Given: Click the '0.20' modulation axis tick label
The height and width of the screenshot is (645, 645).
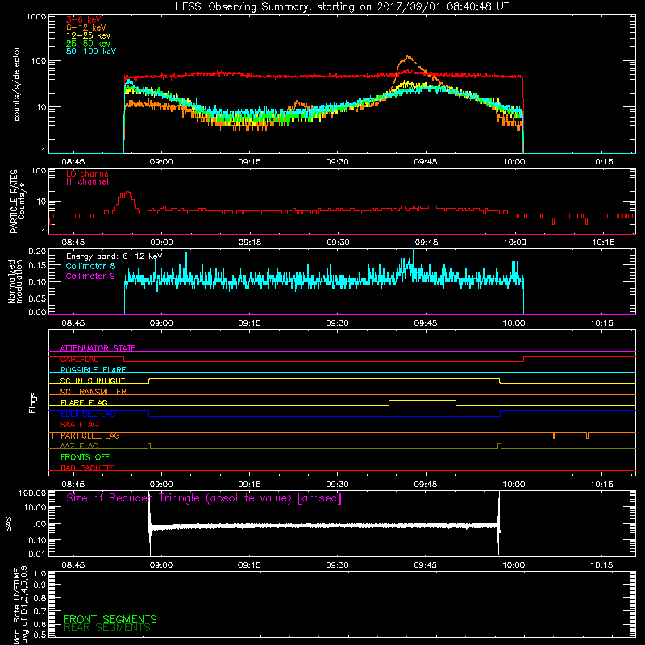Looking at the screenshot, I should [x=37, y=251].
